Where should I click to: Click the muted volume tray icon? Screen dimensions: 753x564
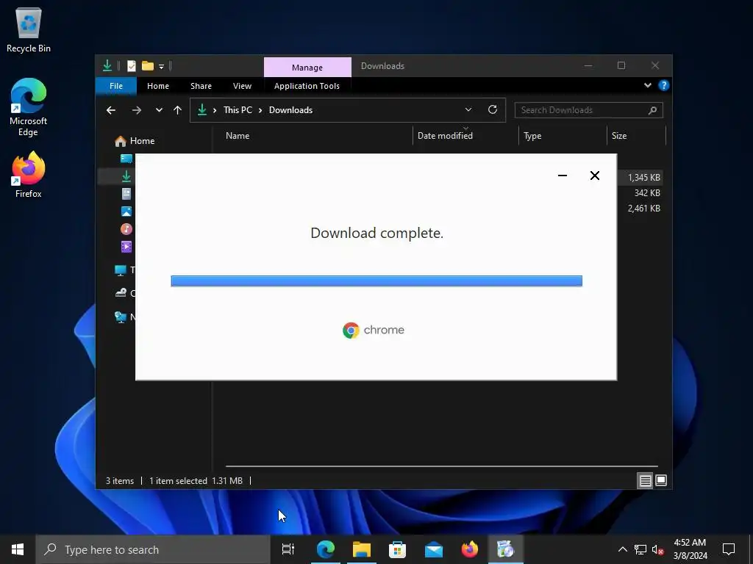658,549
